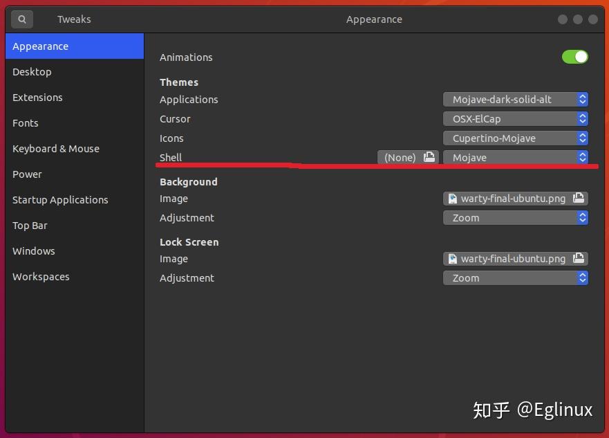609x438 pixels.
Task: Open the Shell theme dropdown showing Mojave
Action: pos(515,157)
